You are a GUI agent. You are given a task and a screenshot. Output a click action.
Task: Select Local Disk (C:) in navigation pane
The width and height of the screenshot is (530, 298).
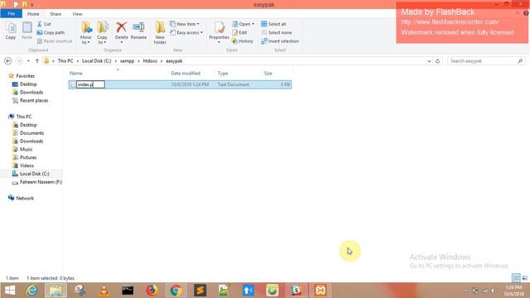click(34, 174)
